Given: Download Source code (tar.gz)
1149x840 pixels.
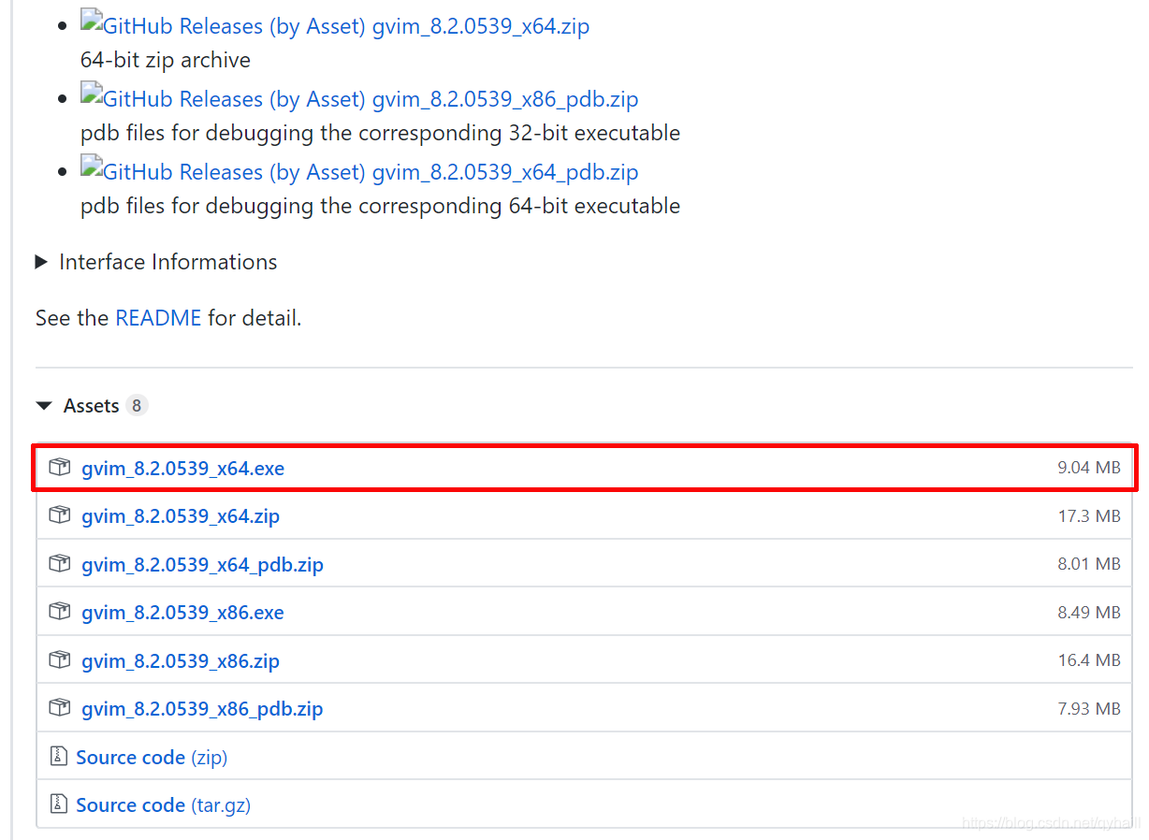Looking at the screenshot, I should coord(163,805).
